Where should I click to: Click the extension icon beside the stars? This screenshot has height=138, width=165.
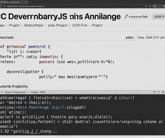coord(155,6)
